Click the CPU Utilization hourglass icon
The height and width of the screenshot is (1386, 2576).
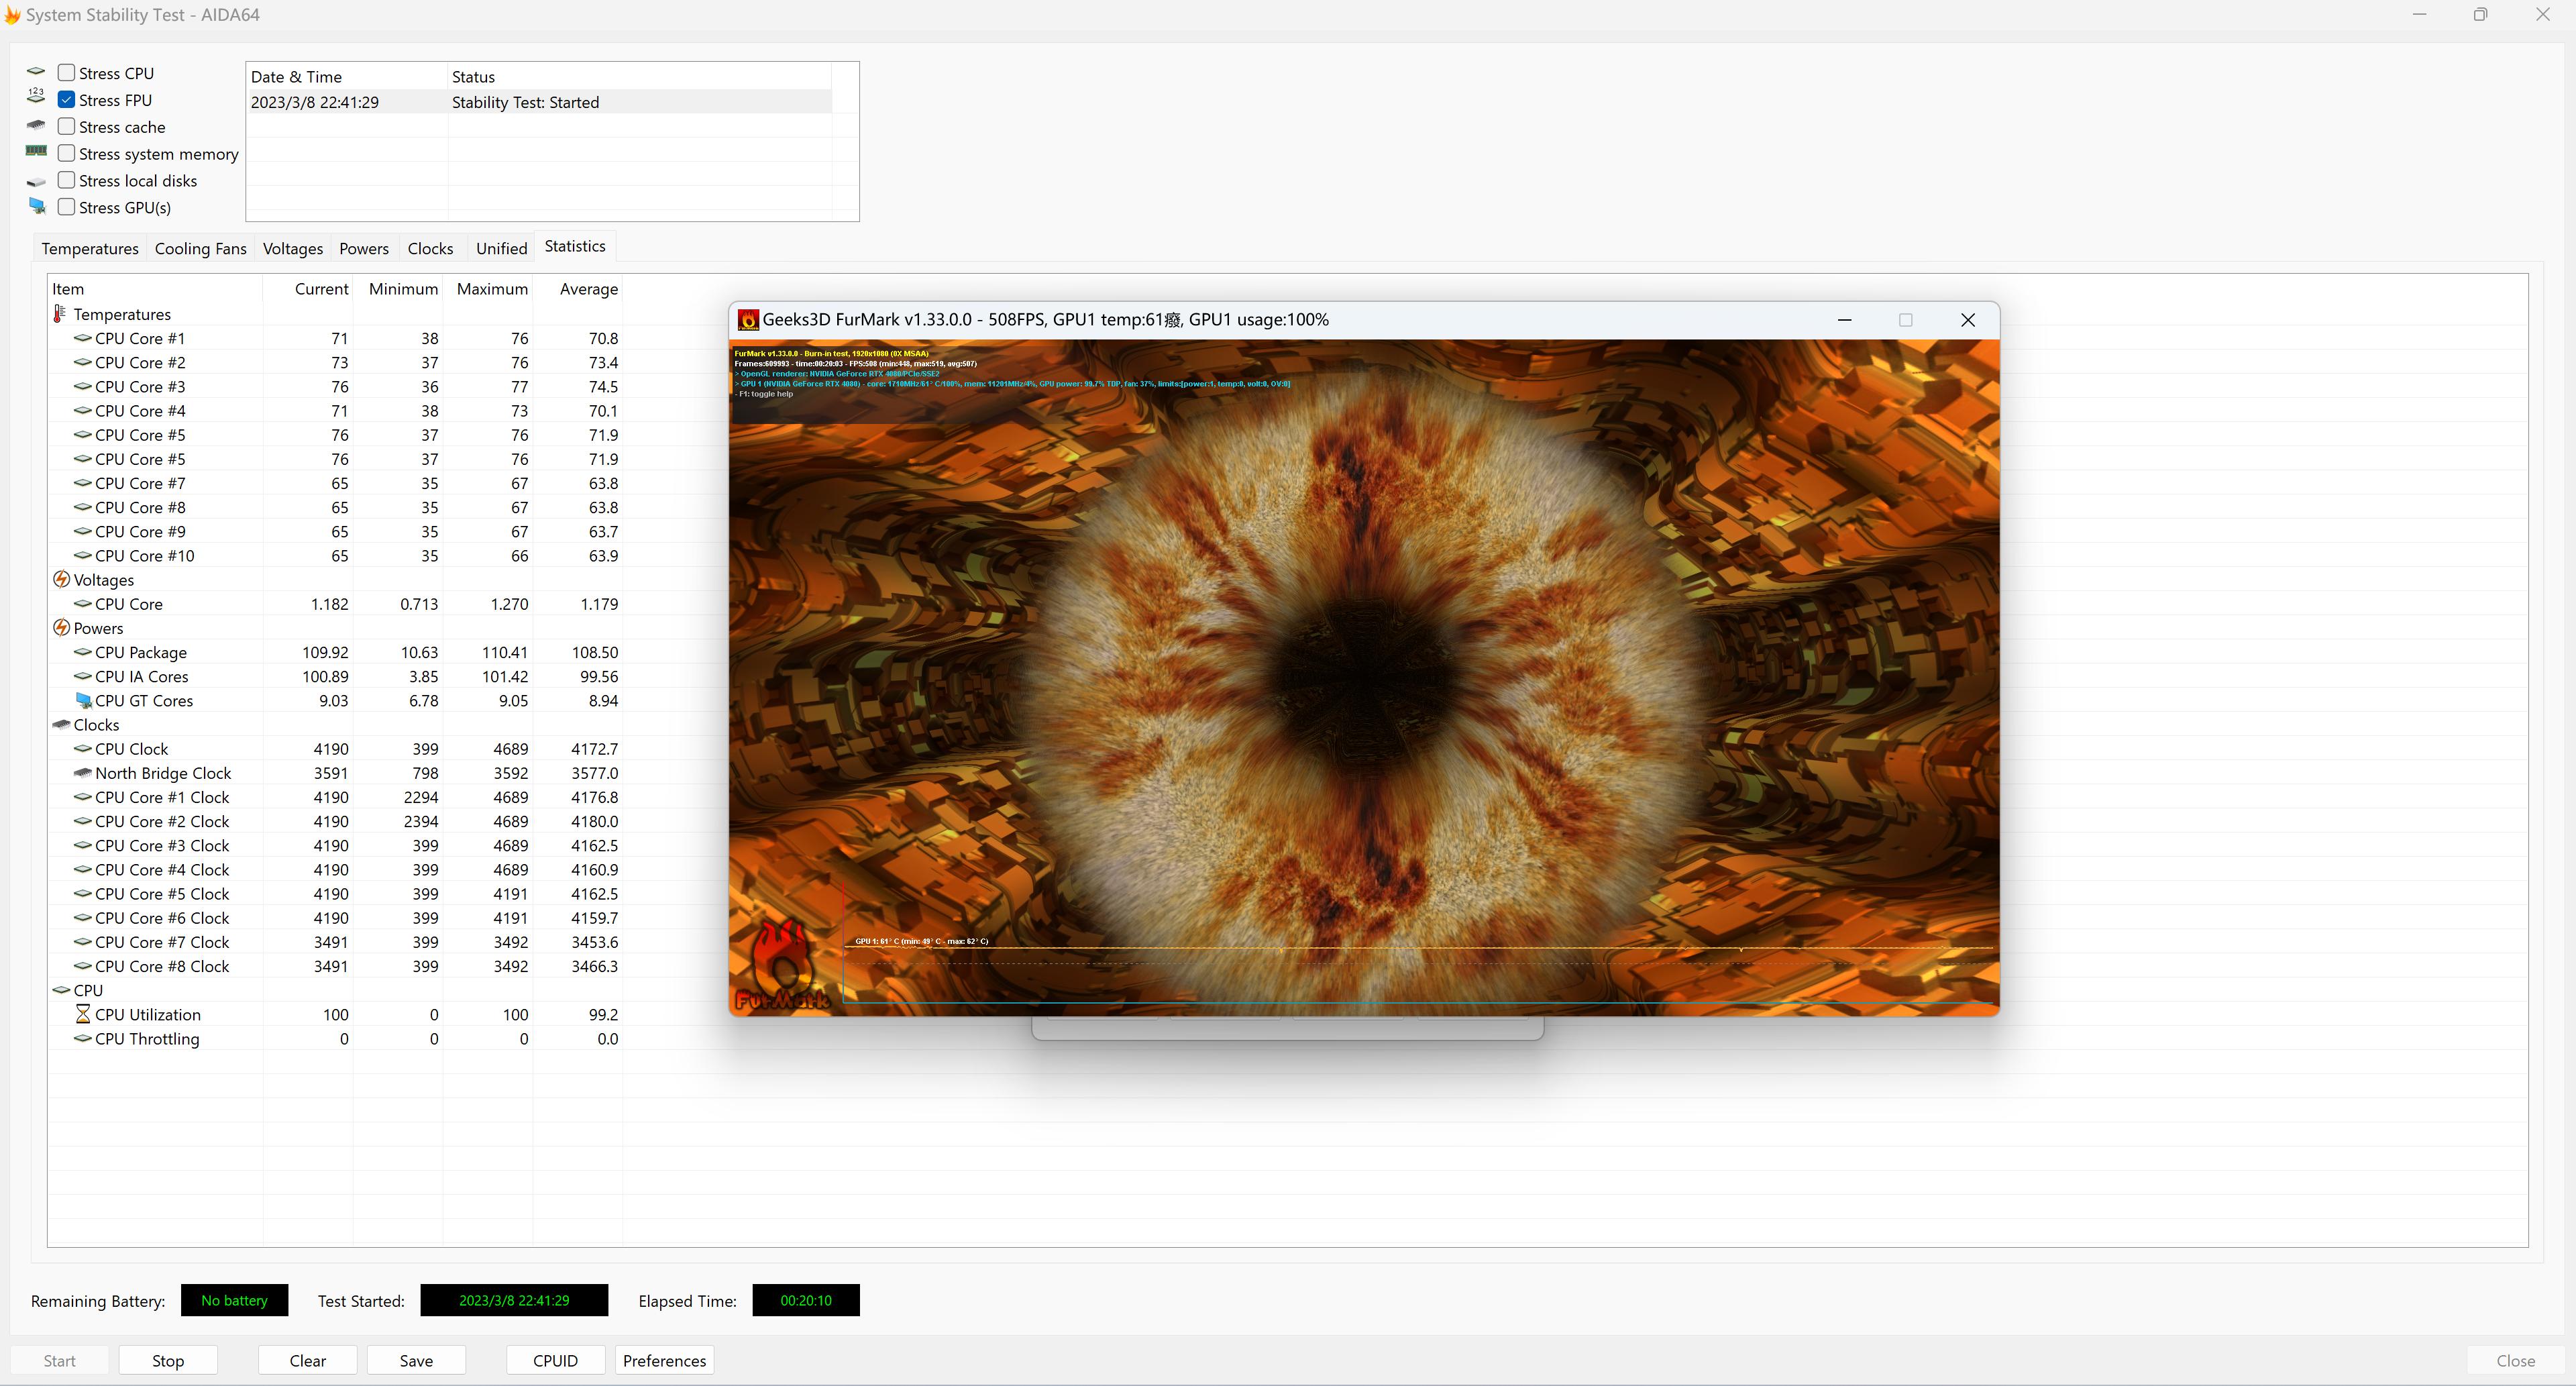tap(83, 1014)
